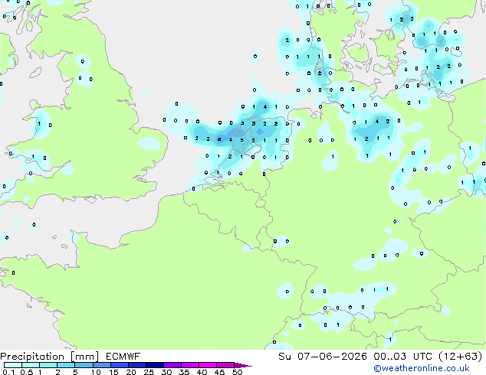This screenshot has height=375, width=486.
Task: Click the "10" legend scale label
Action: (96, 372)
